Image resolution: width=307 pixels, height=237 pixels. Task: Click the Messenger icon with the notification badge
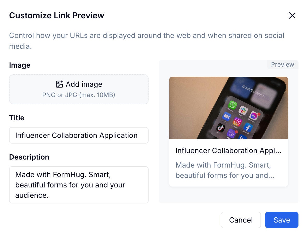(x=254, y=116)
